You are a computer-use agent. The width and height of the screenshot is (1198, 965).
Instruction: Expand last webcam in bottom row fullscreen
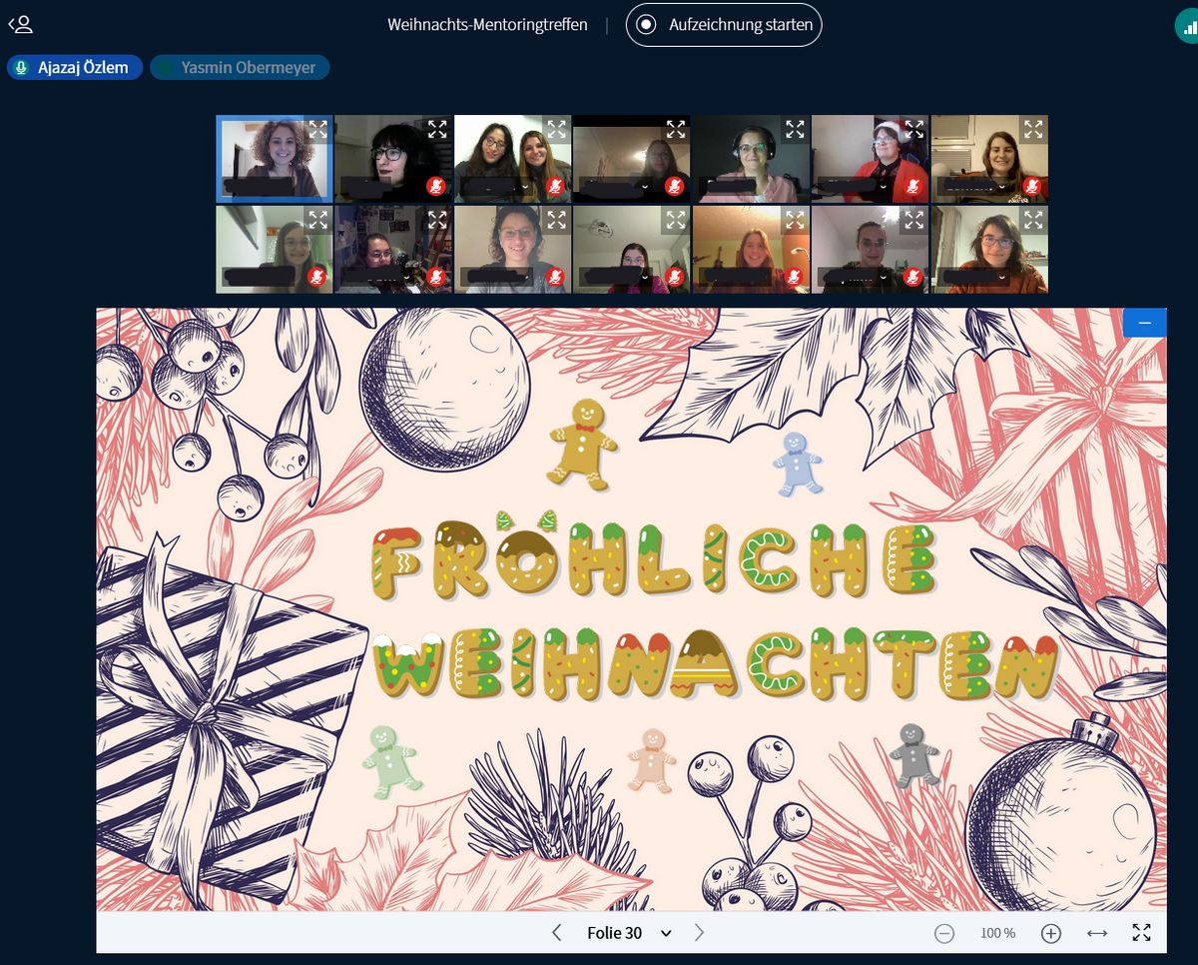coord(1033,219)
